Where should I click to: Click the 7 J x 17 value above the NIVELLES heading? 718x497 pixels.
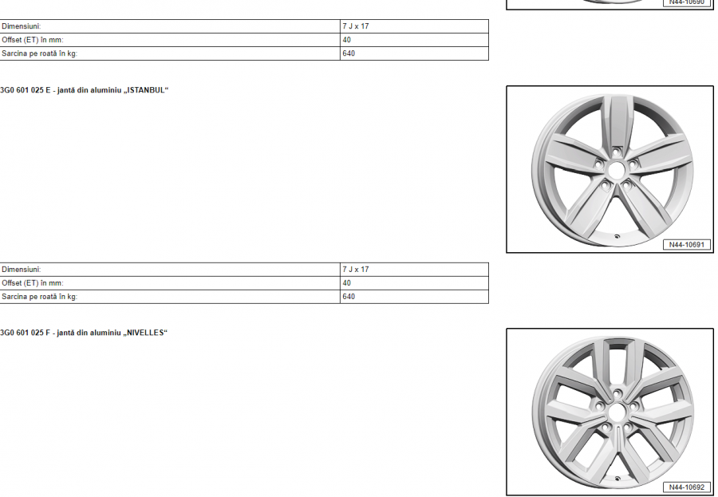(x=356, y=270)
